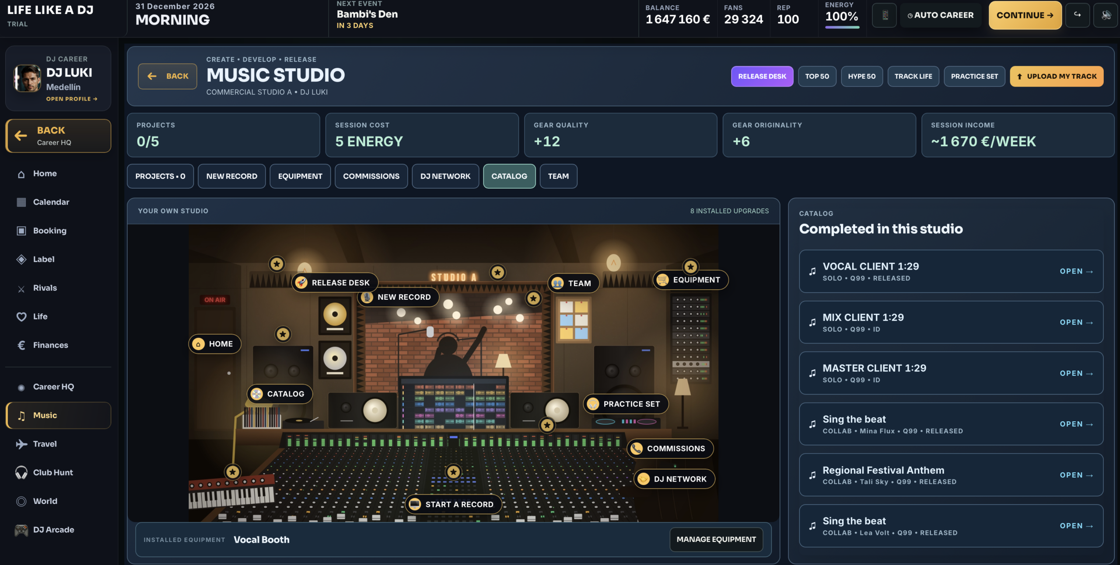Click the Continue button
Image resolution: width=1120 pixels, height=565 pixels.
(x=1025, y=15)
